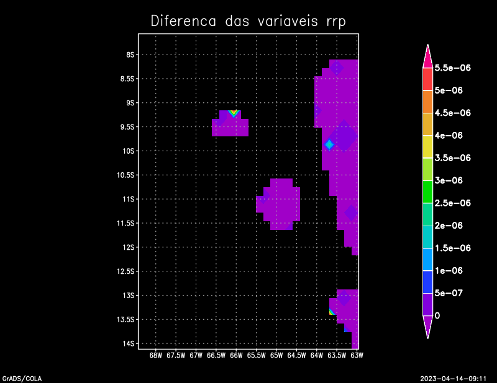The width and height of the screenshot is (497, 383).
Task: Click the 65.5W longitude axis label
Action: pyautogui.click(x=256, y=356)
